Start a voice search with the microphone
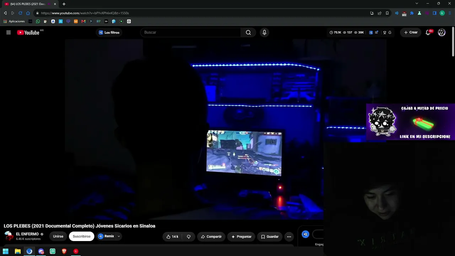The height and width of the screenshot is (256, 455). pos(264,32)
